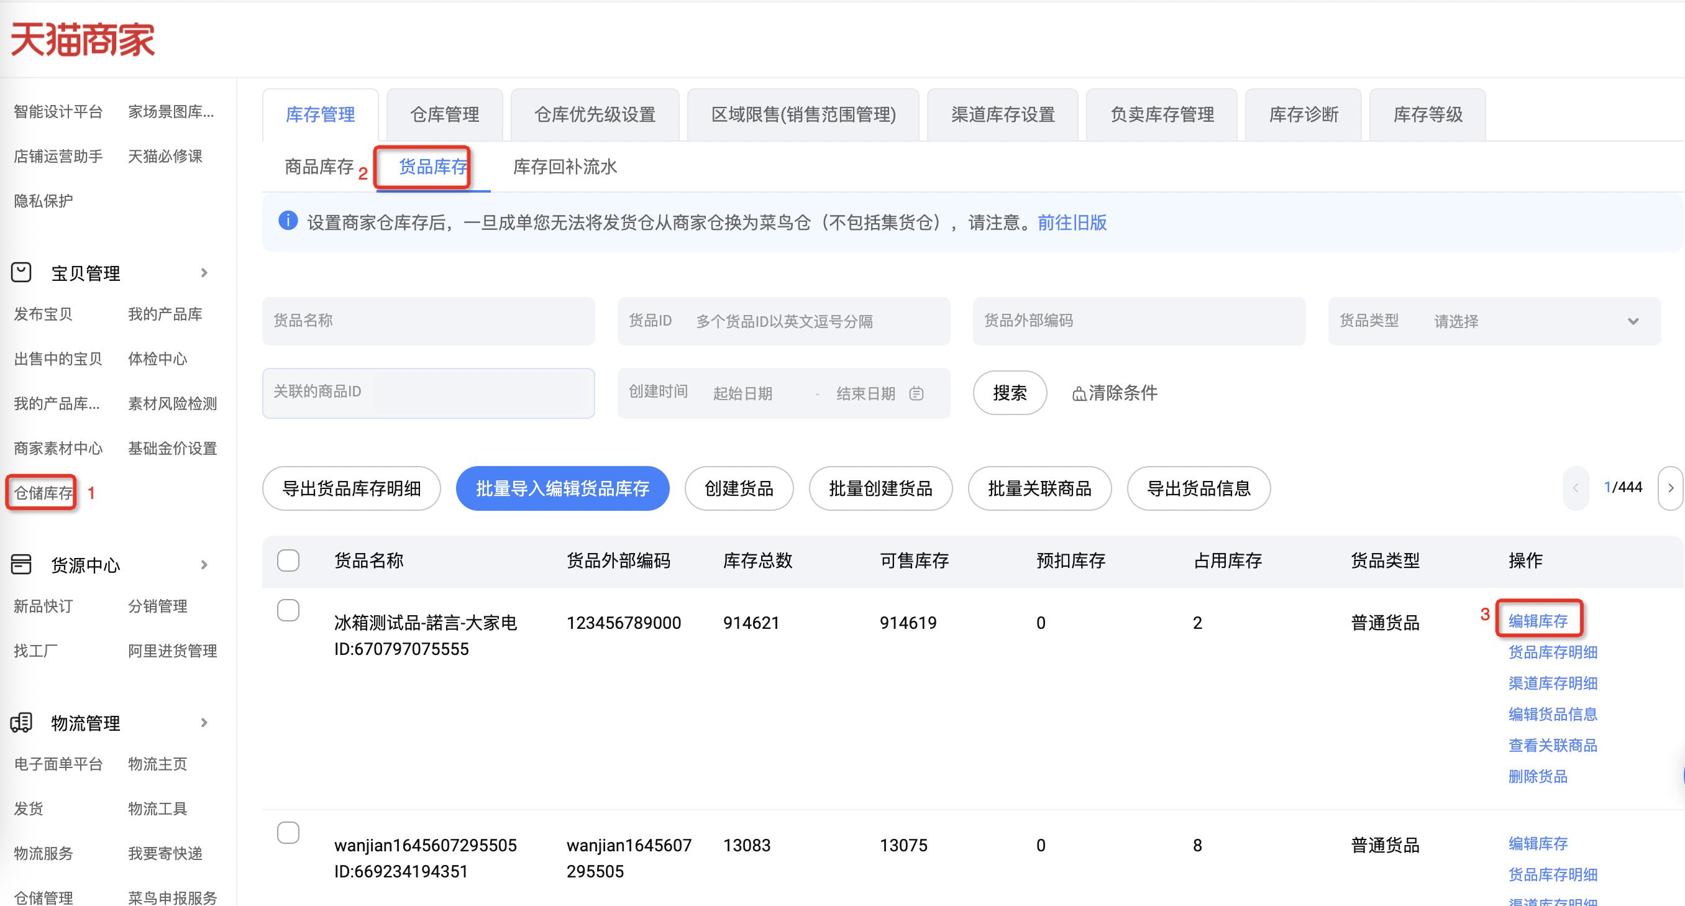Click 查看关联商品 for 冰箱测试品 row

1553,745
